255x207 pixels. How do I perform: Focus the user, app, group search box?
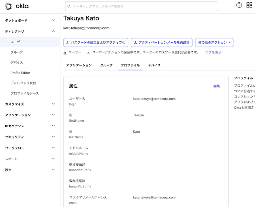point(143,6)
